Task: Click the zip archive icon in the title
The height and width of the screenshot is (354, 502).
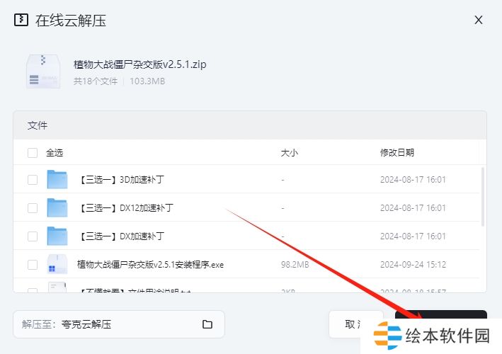Action: click(22, 20)
